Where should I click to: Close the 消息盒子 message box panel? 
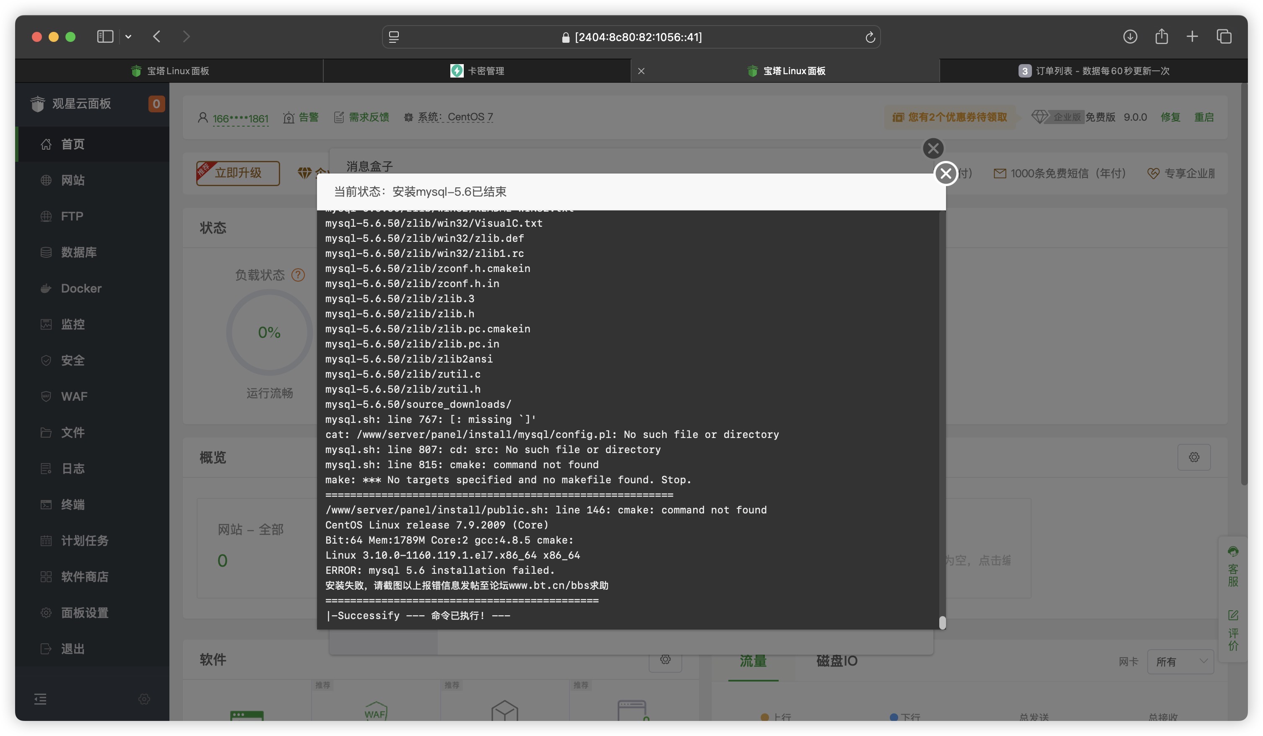[933, 148]
